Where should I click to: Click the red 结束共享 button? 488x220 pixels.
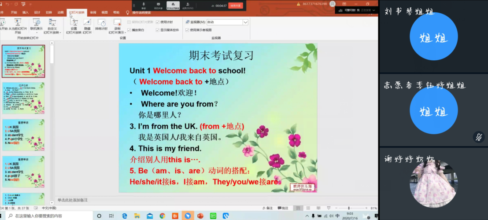[x=236, y=6]
